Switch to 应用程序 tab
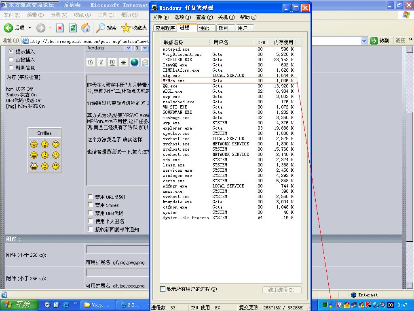 [x=165, y=28]
